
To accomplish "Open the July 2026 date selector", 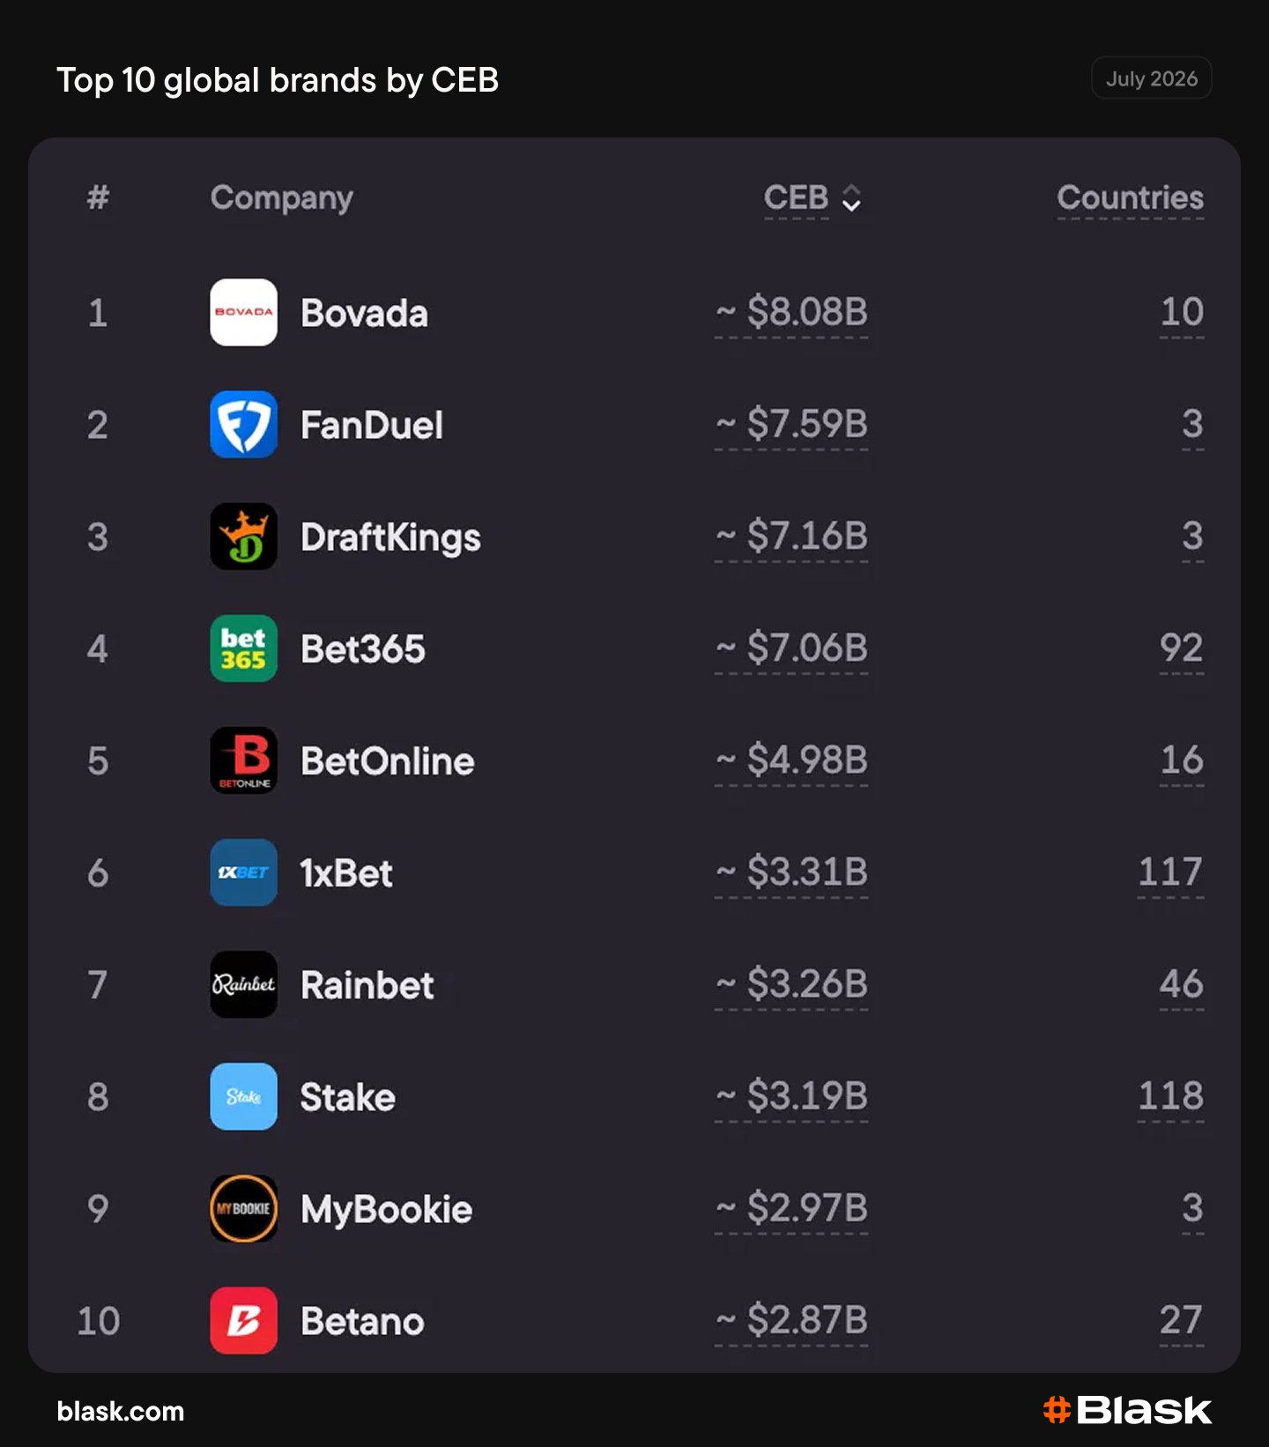I will pyautogui.click(x=1151, y=78).
